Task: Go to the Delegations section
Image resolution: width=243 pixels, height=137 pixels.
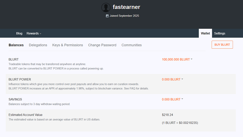Action: (x=38, y=45)
